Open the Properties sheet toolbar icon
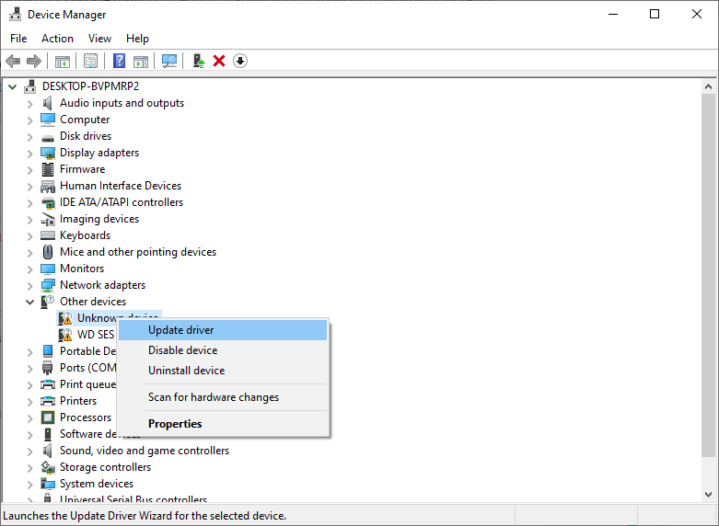The width and height of the screenshot is (719, 526). pos(91,61)
